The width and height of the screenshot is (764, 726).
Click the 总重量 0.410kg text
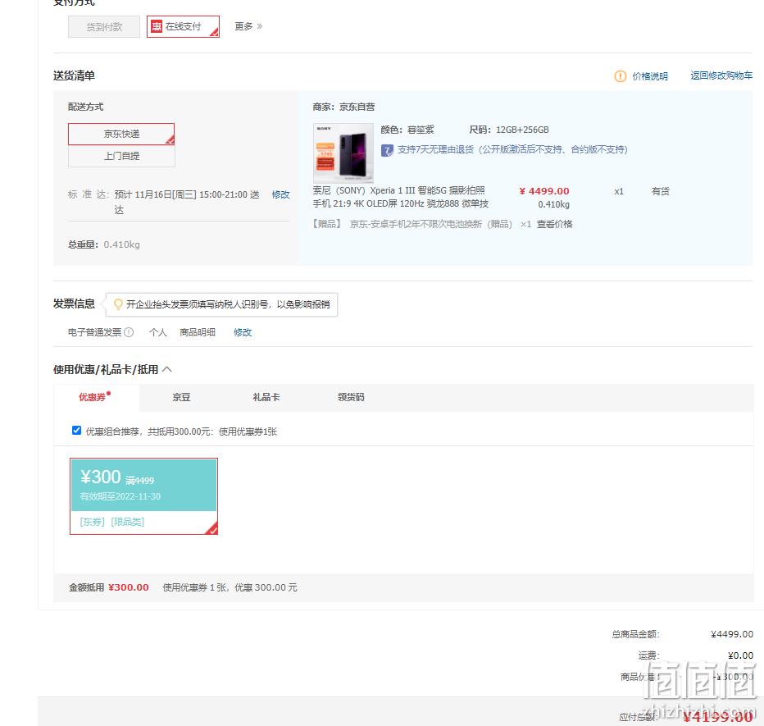(x=104, y=244)
